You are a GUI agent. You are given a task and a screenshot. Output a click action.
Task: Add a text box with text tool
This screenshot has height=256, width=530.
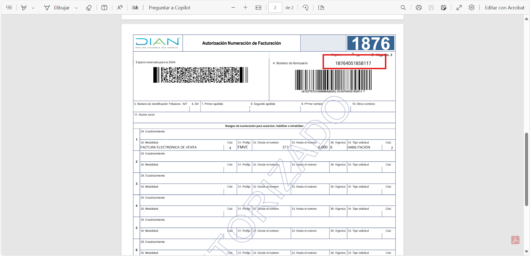[x=104, y=8]
